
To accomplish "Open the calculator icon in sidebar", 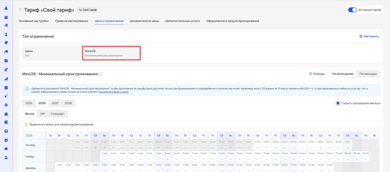I will 6,131.
